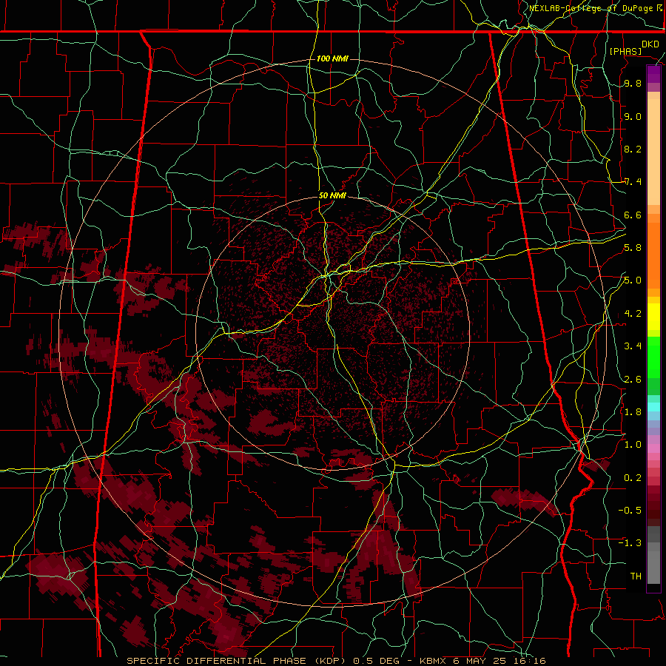This screenshot has width=666, height=666.
Task: Click the [PHAS] label above the color bar
Action: pos(625,51)
